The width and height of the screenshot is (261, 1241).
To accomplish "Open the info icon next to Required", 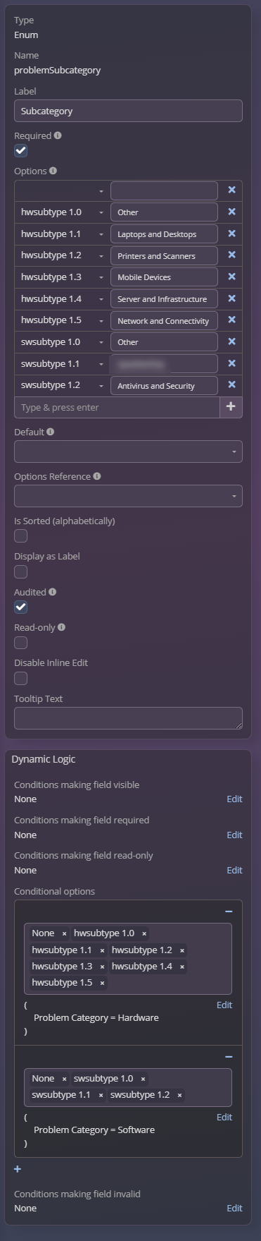I will point(58,135).
